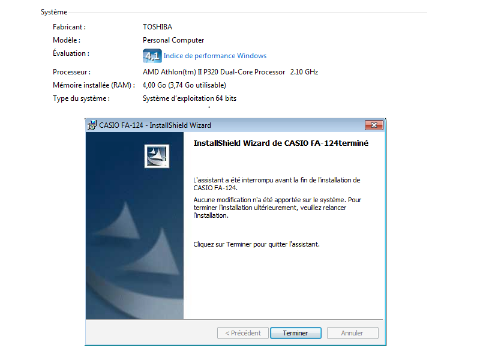This screenshot has width=480, height=360.
Task: Click the disabled Précédent button
Action: 243,333
